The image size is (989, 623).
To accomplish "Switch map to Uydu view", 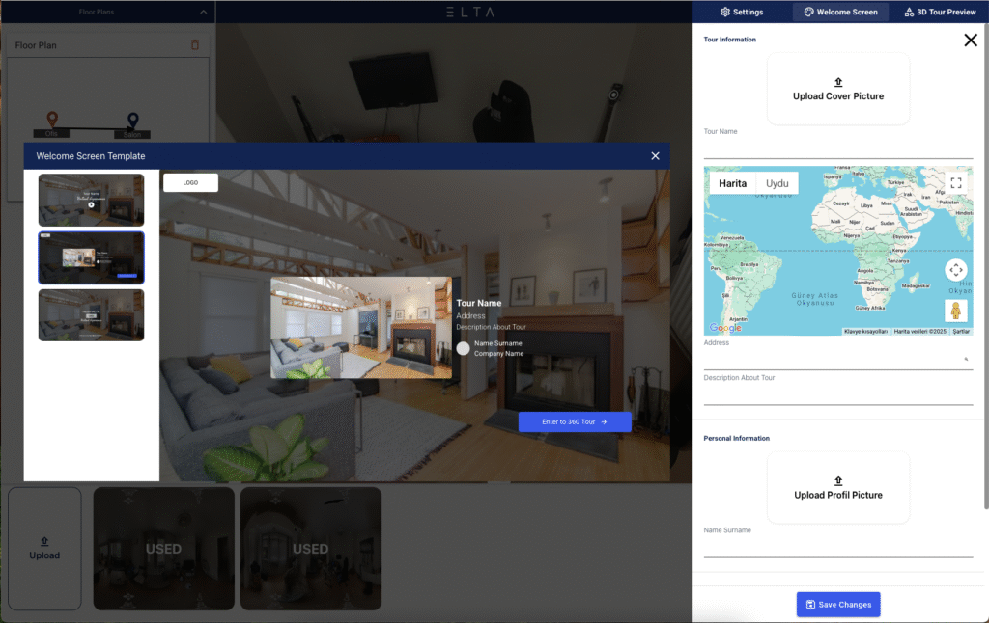I will (777, 183).
